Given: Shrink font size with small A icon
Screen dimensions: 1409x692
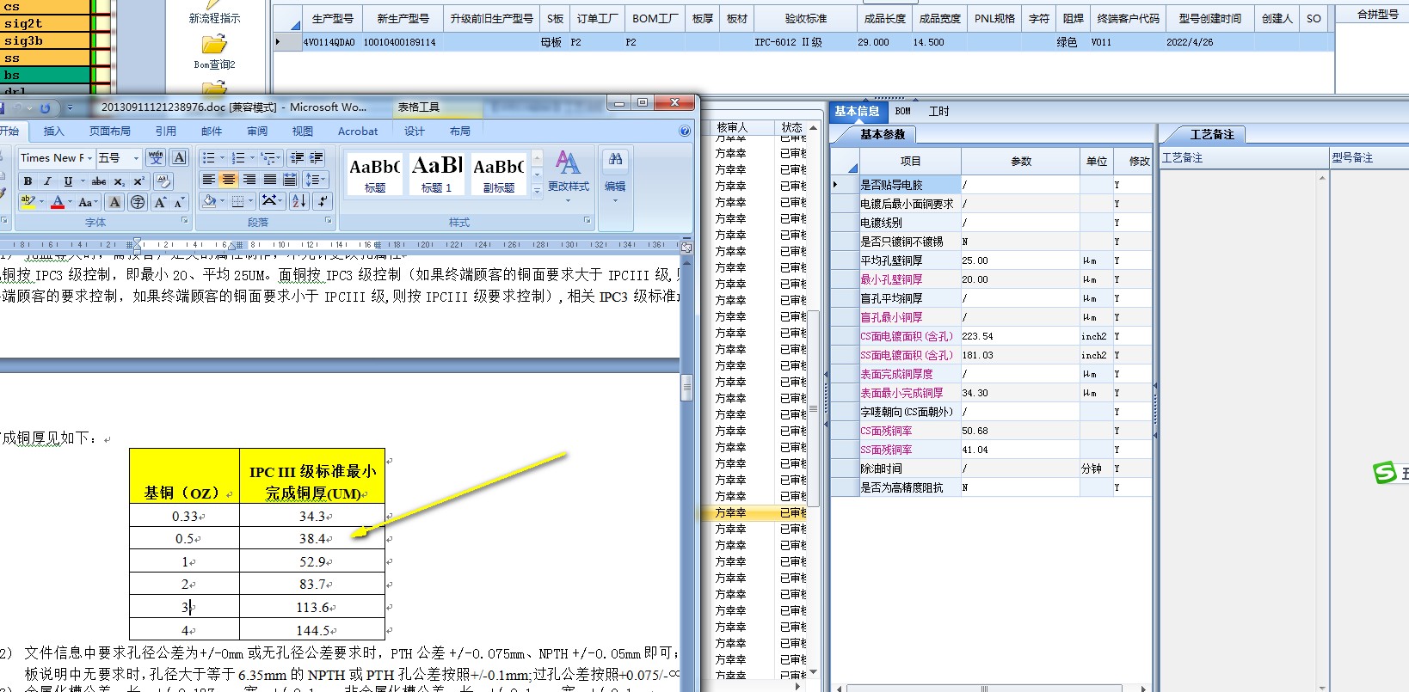Looking at the screenshot, I should [179, 202].
